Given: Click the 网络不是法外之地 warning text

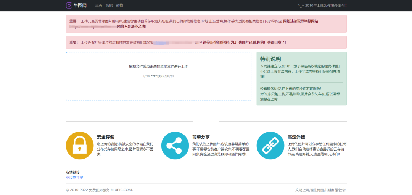Looking at the screenshot, I should point(131,27).
